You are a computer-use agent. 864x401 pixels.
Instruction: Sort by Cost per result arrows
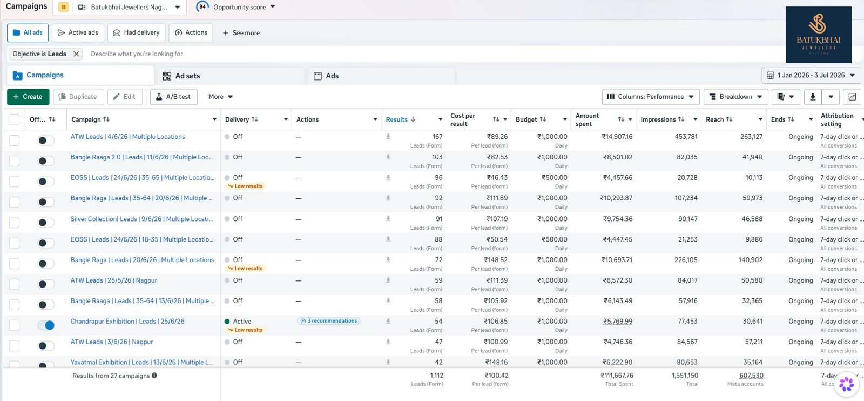(x=496, y=119)
